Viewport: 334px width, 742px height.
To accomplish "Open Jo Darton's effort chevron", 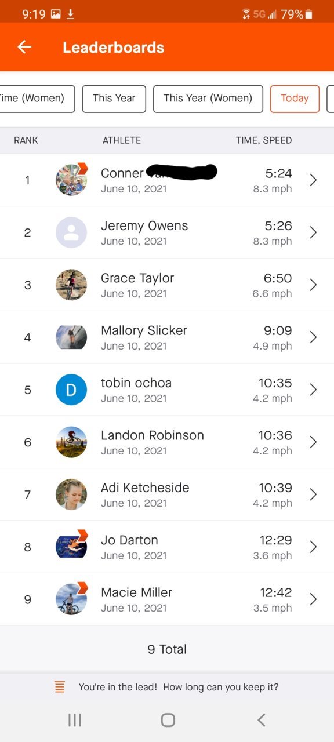I will point(313,547).
